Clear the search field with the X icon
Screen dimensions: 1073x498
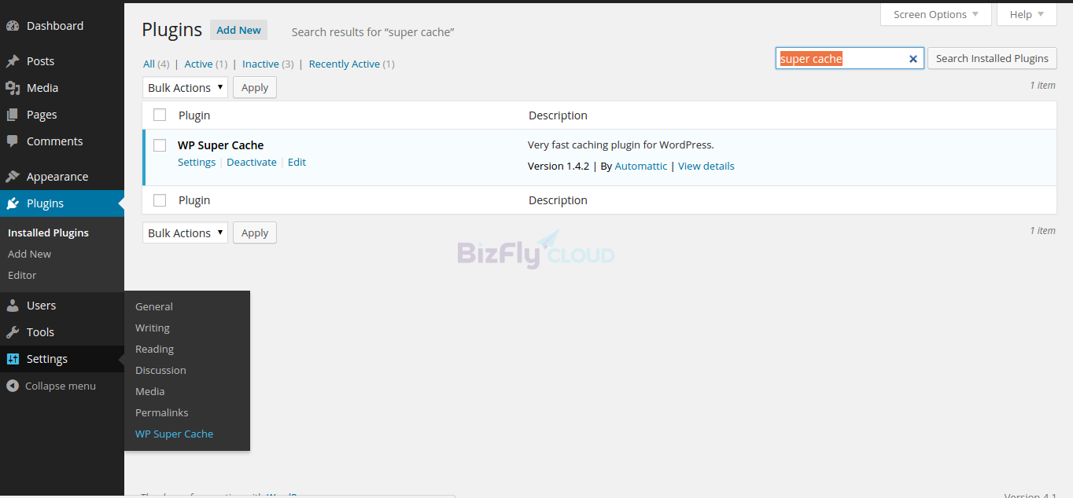point(913,59)
